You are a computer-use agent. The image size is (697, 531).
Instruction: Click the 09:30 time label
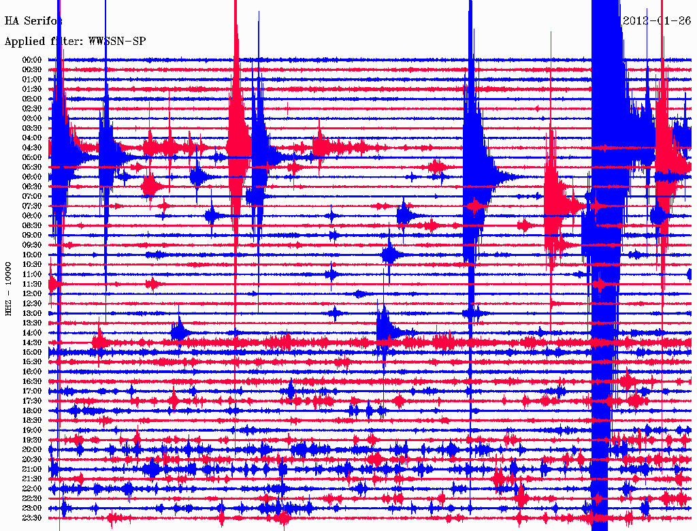(32, 245)
